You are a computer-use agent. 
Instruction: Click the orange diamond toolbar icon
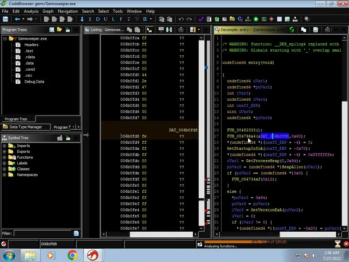(x=271, y=19)
